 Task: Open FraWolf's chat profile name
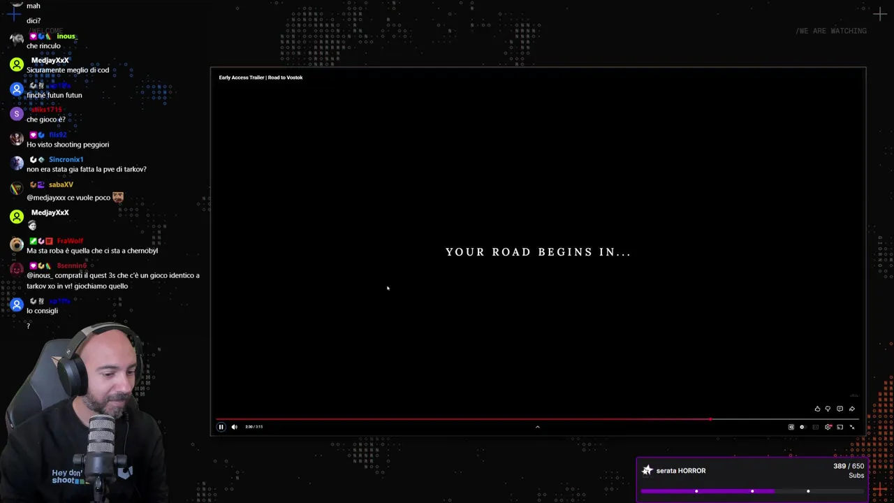[x=70, y=241]
